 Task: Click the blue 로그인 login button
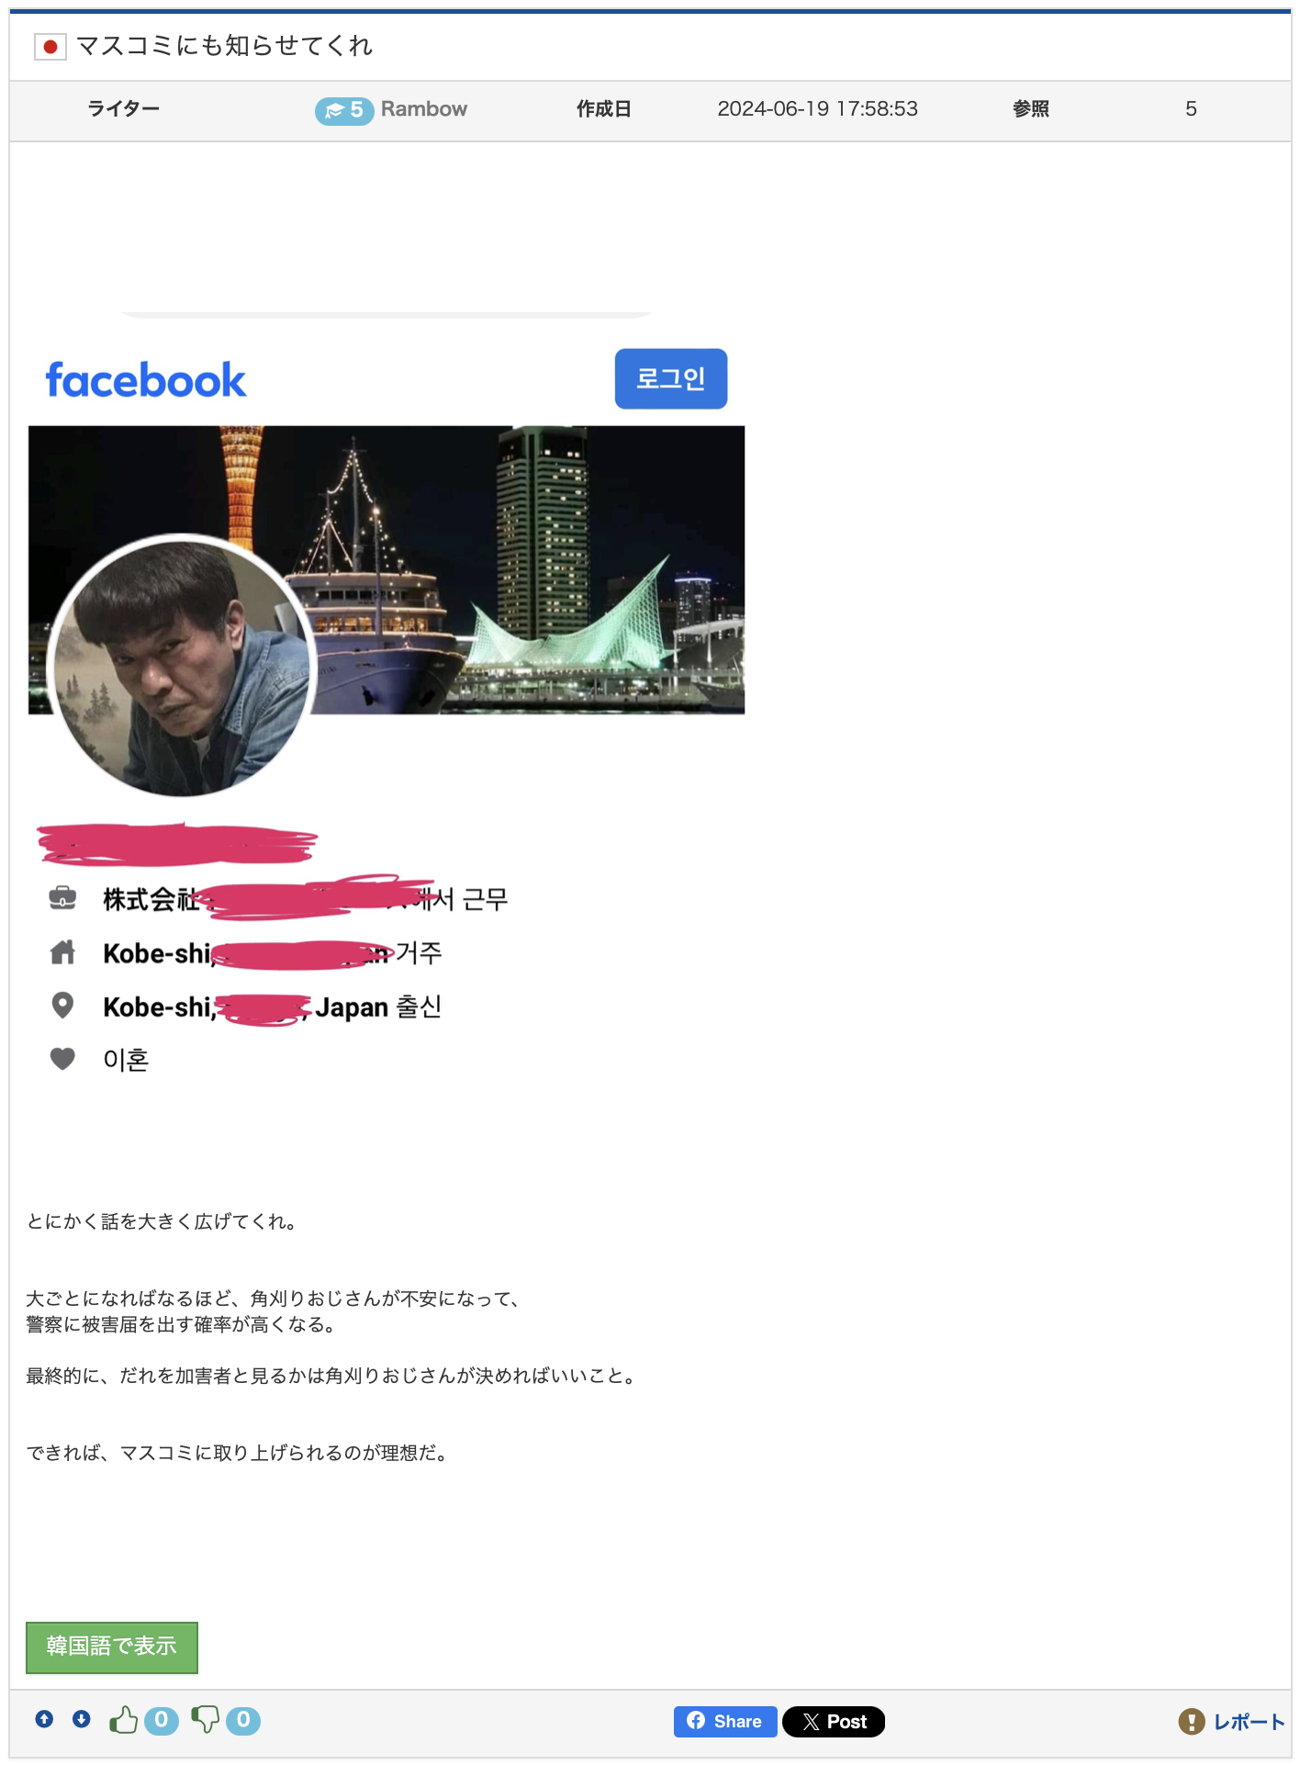pos(671,378)
